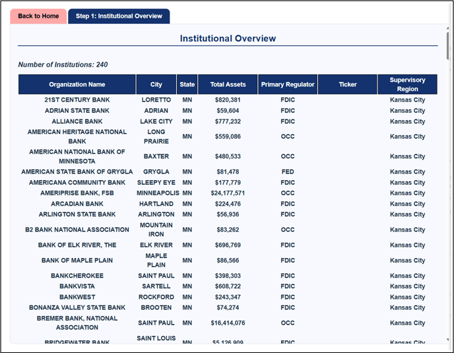Go to the Back to Home tab
This screenshot has height=353, width=454.
coord(38,16)
